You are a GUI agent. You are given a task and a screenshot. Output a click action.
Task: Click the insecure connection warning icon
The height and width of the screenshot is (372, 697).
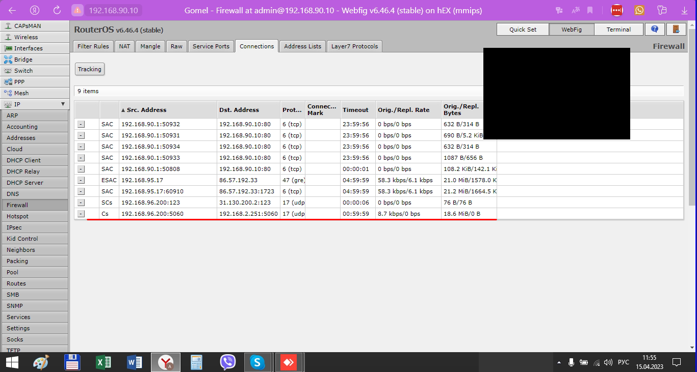77,10
